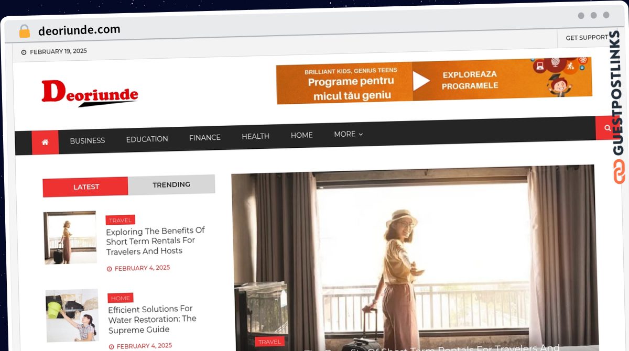The image size is (629, 351).
Task: Select the HEALTH menu item
Action: pos(255,136)
